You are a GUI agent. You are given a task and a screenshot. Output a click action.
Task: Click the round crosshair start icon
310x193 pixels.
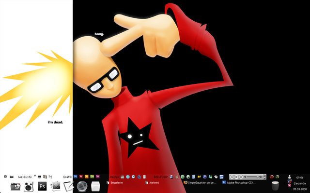coord(5,177)
